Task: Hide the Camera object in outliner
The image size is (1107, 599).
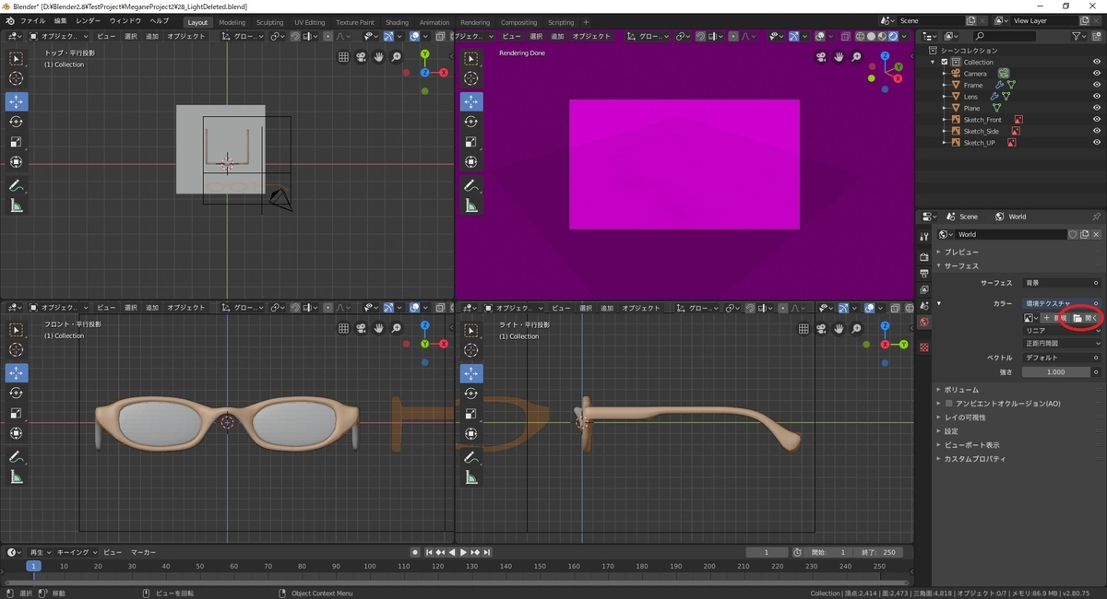Action: pos(1097,74)
